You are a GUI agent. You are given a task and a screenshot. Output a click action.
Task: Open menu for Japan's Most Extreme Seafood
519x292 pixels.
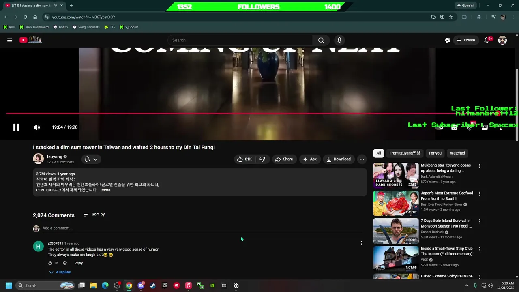click(x=480, y=194)
